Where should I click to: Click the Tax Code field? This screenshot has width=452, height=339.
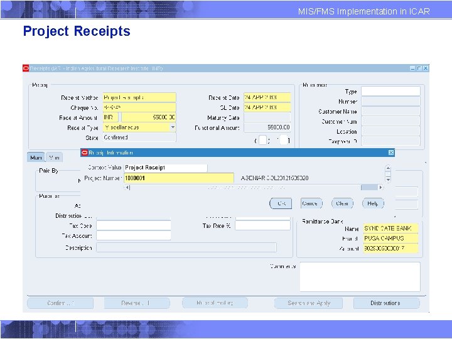134,225
